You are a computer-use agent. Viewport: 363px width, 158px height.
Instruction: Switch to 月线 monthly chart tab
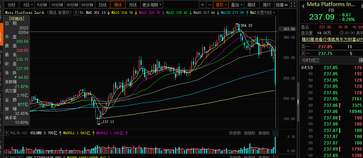point(133,5)
